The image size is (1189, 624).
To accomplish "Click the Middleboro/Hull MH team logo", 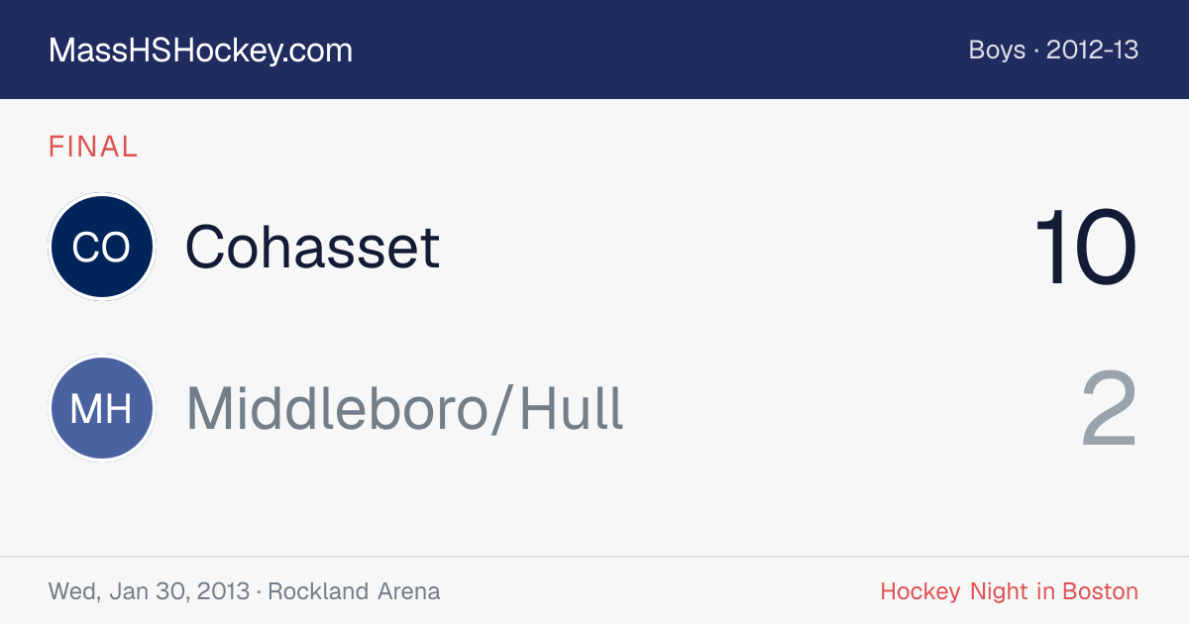I will click(x=101, y=408).
